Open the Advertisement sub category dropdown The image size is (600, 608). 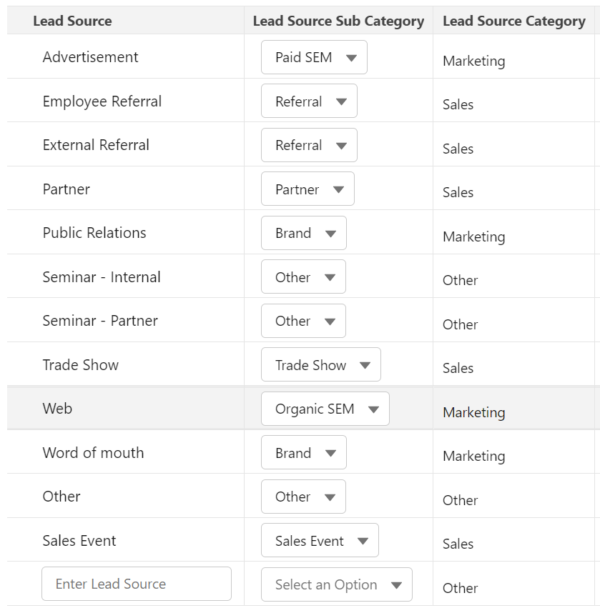point(314,58)
